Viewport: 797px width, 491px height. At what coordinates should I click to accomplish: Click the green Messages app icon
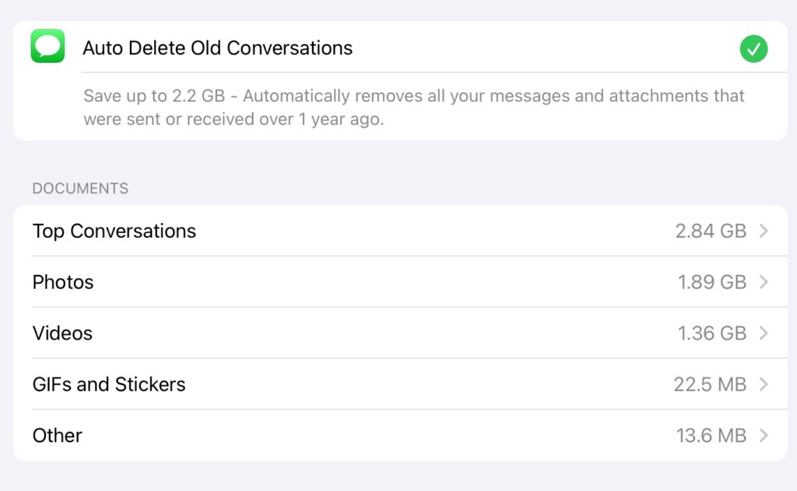coord(47,47)
